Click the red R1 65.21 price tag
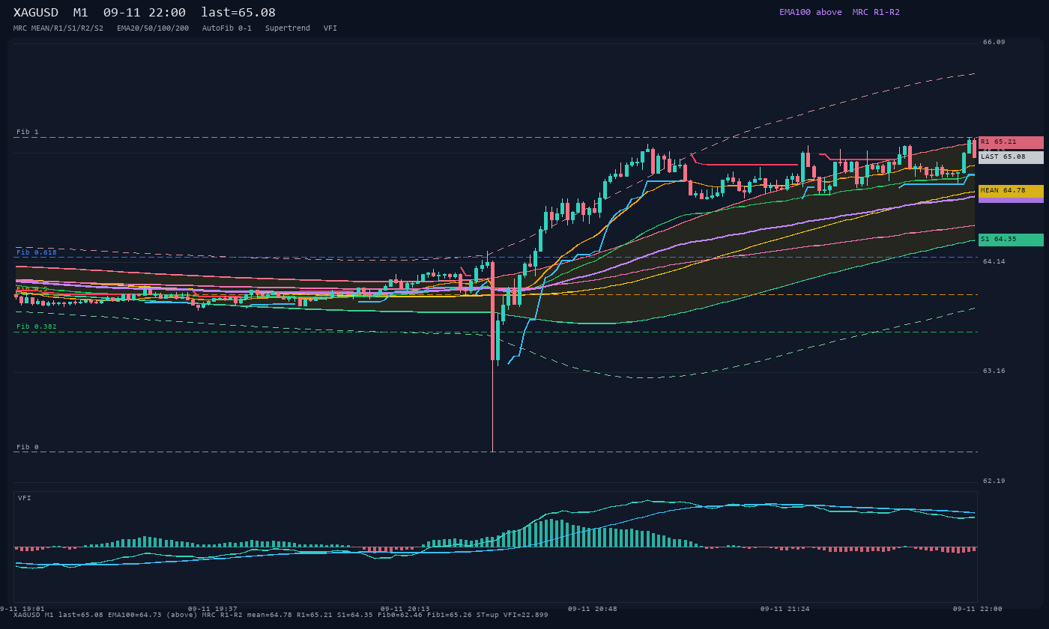Viewport: 1049px width, 629px height. point(1011,142)
